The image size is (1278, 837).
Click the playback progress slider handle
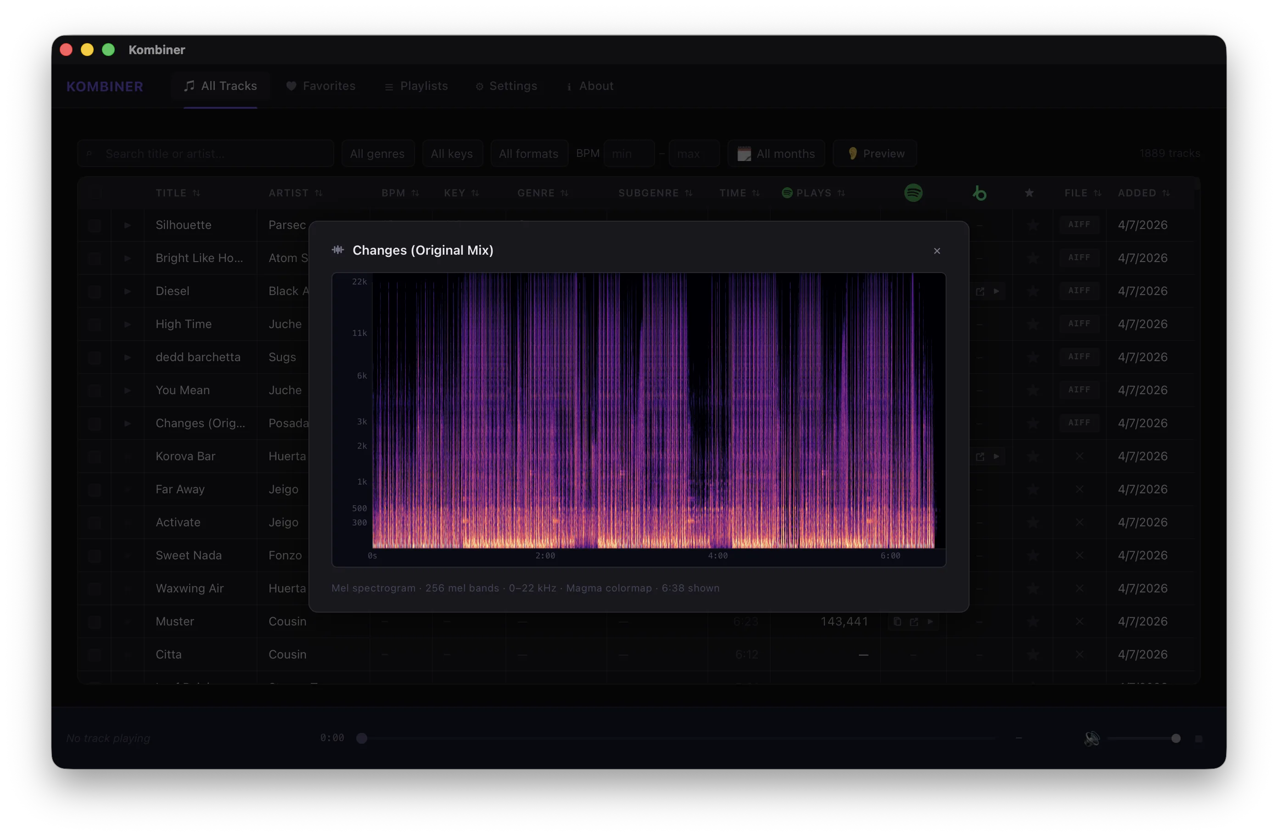point(362,739)
